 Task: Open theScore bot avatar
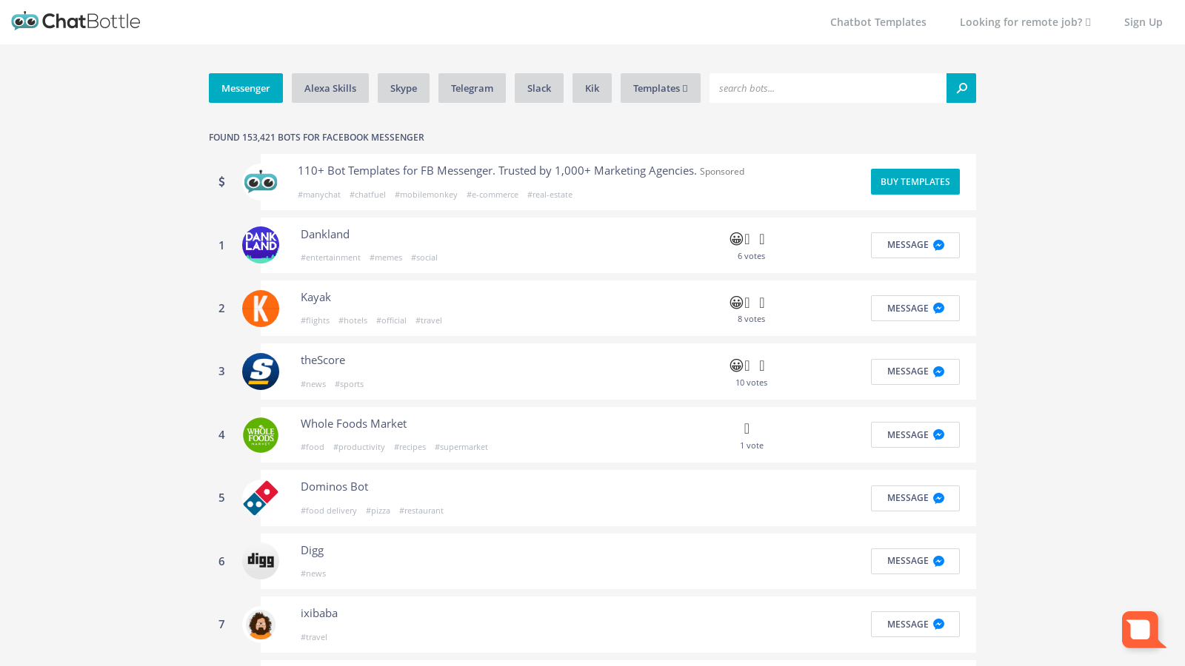click(261, 371)
